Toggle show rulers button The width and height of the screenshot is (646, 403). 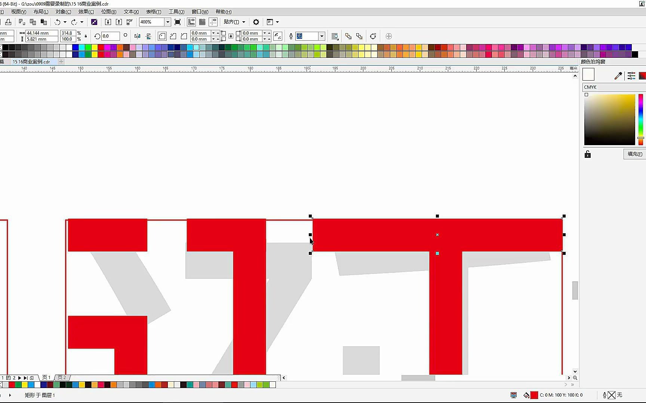191,22
